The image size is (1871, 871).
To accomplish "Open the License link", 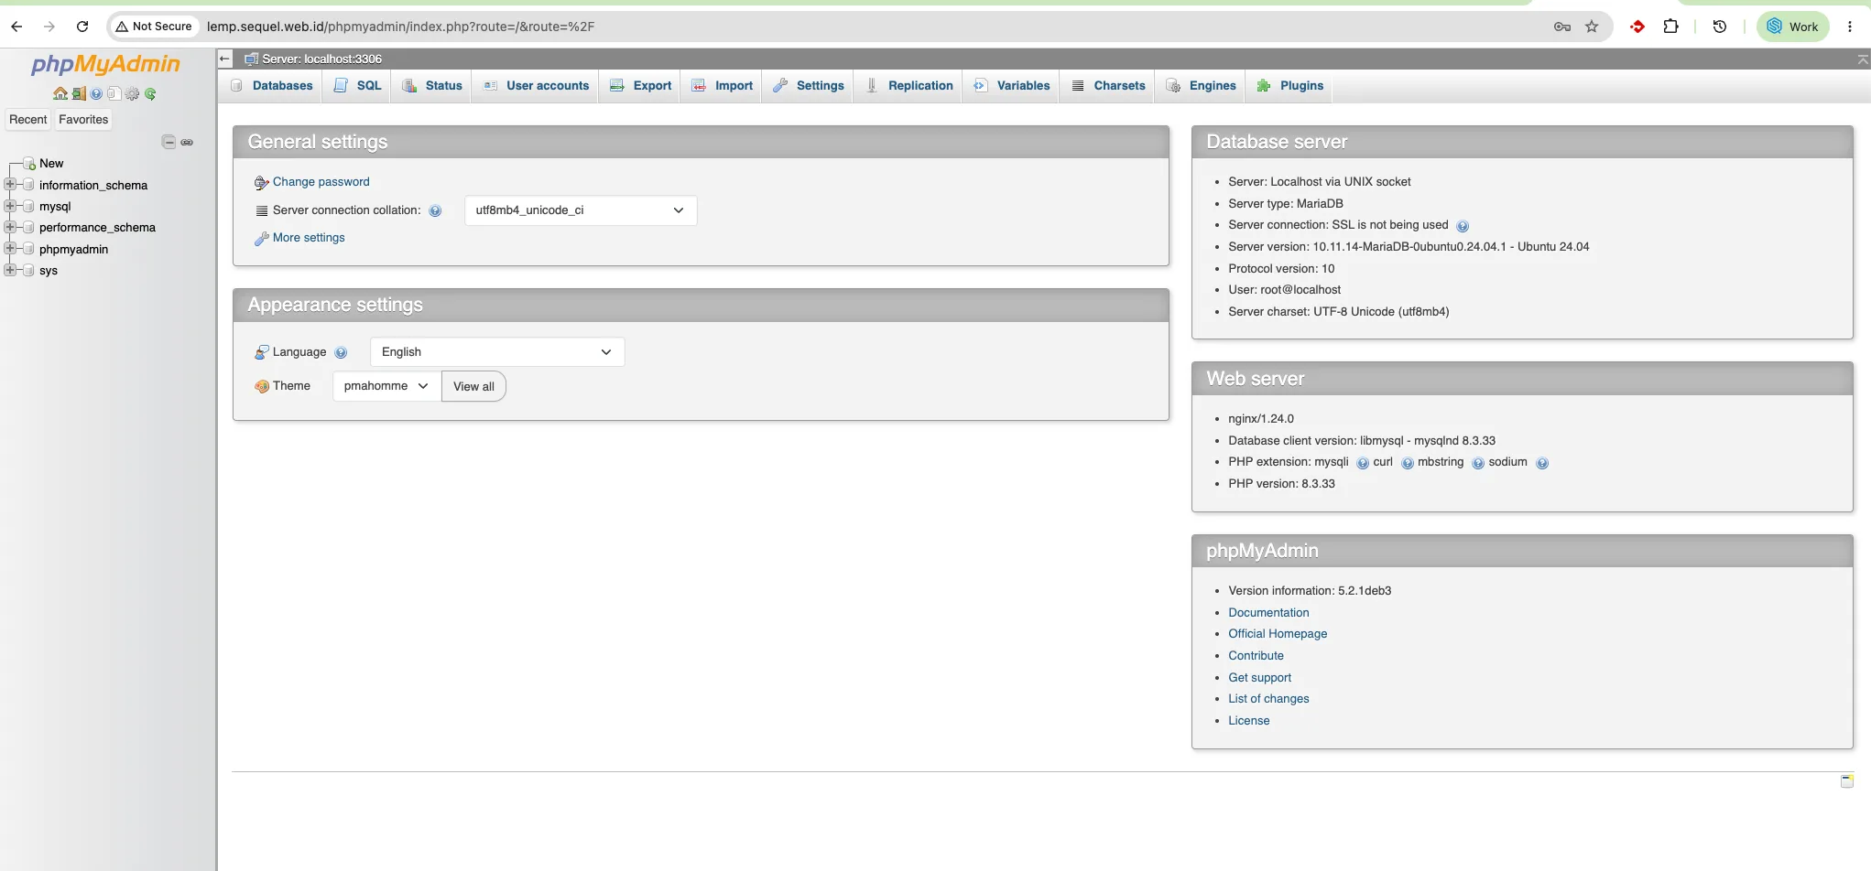I will tap(1248, 721).
